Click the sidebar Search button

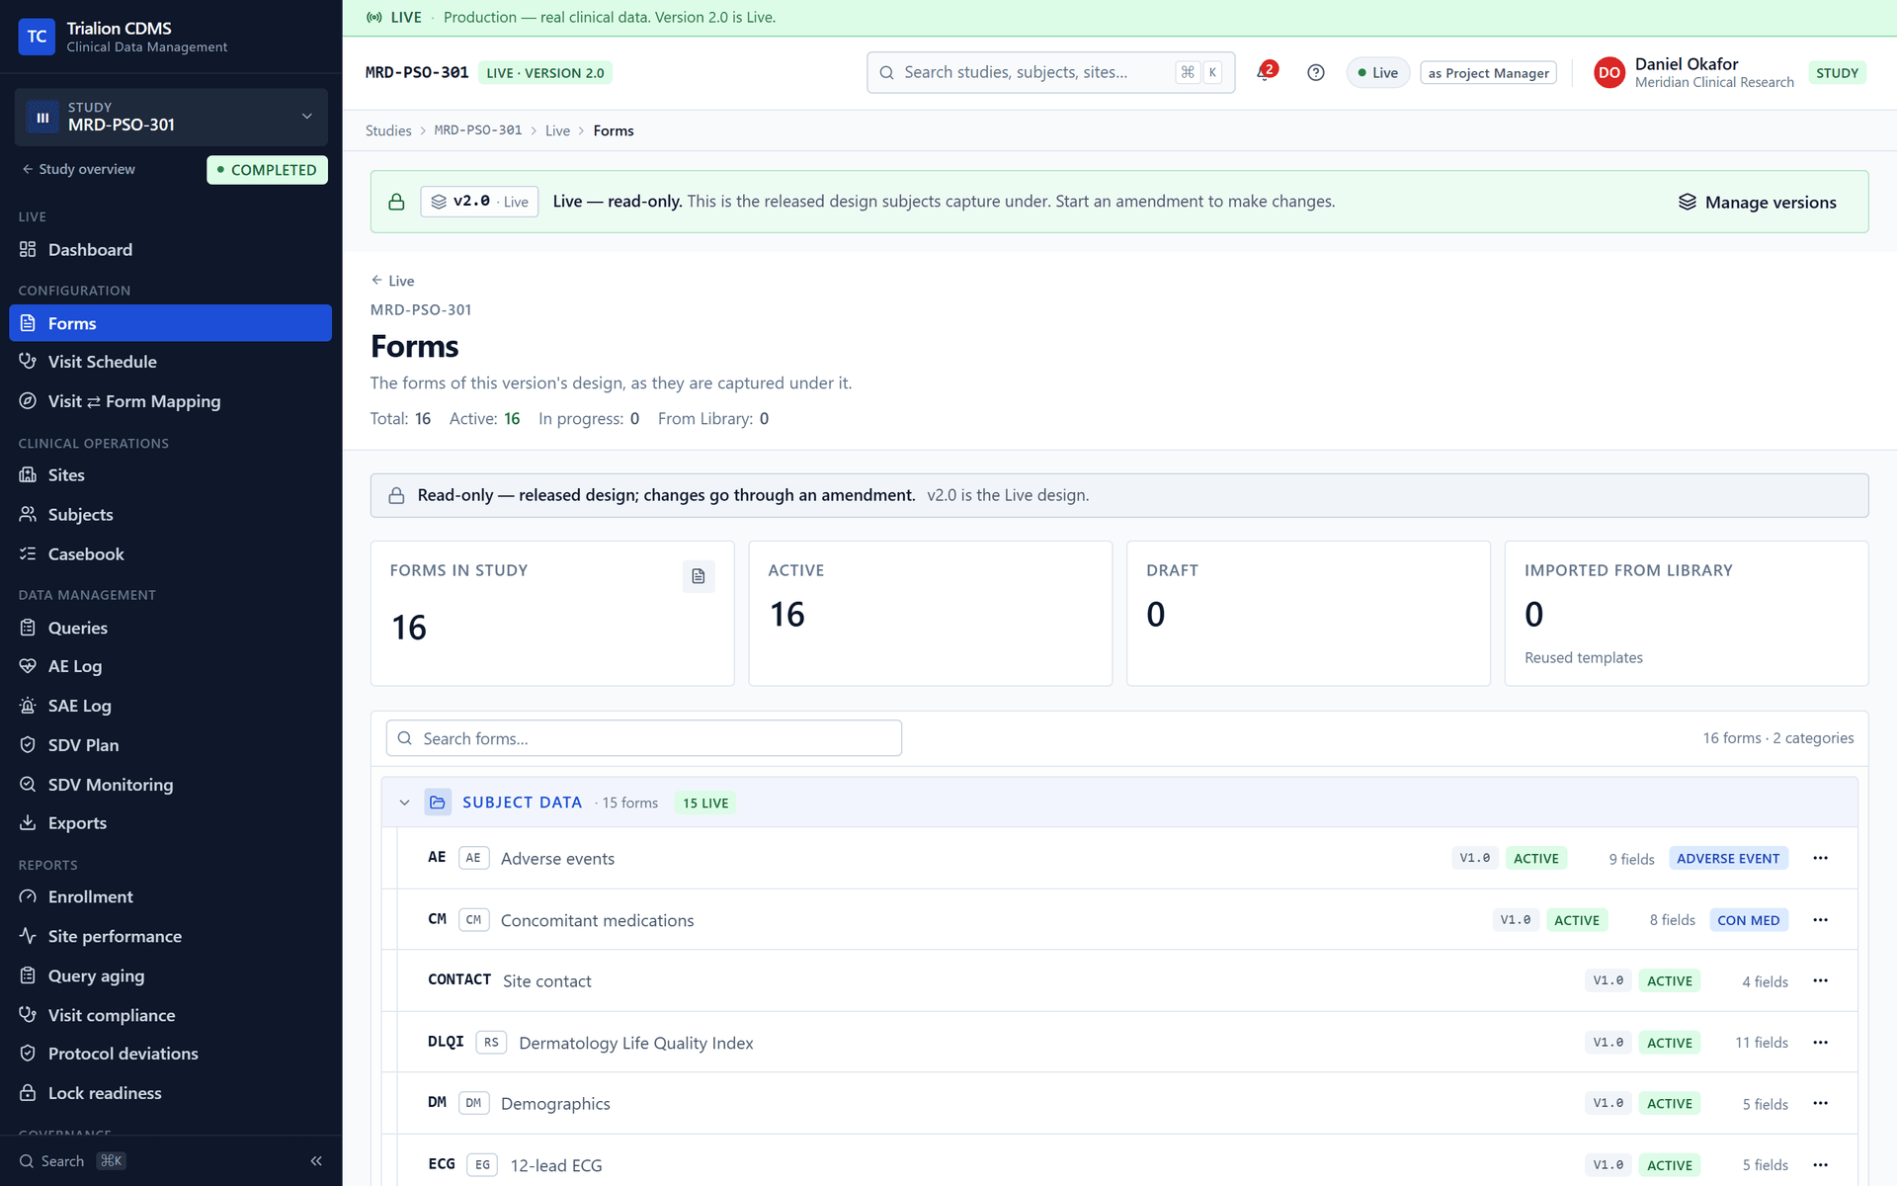coord(74,1161)
